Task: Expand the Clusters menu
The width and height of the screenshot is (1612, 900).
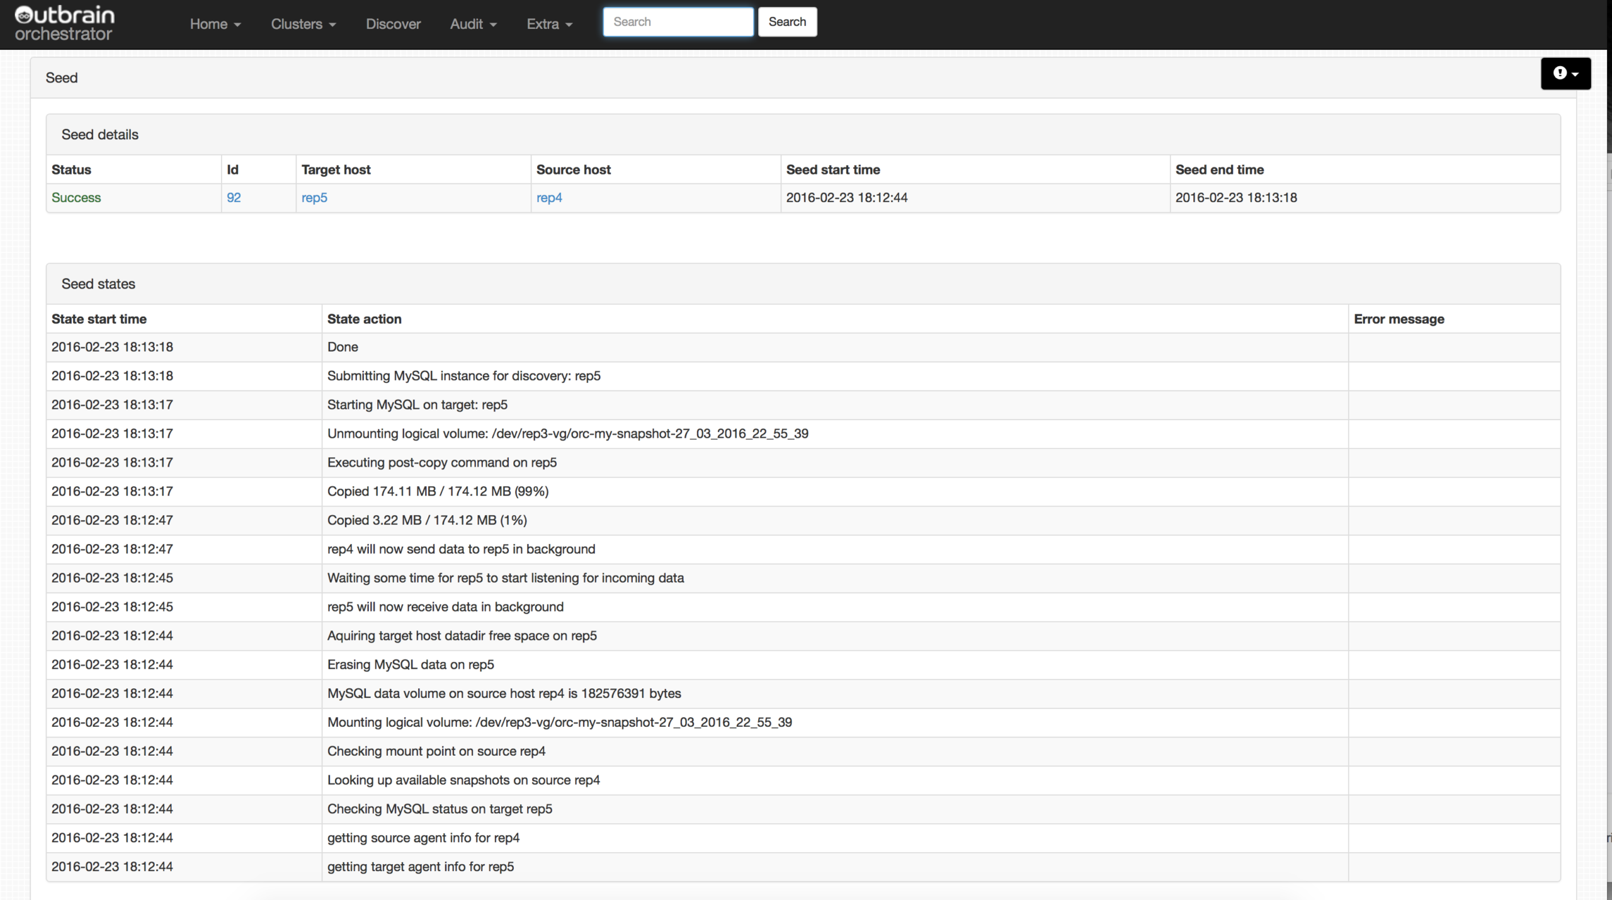Action: click(303, 24)
